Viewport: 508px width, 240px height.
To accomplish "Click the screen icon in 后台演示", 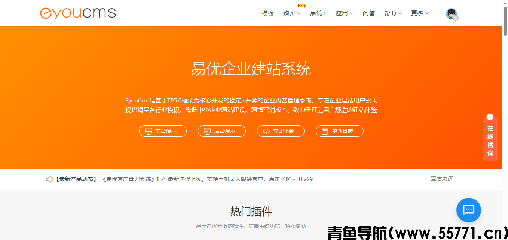I will [207, 131].
